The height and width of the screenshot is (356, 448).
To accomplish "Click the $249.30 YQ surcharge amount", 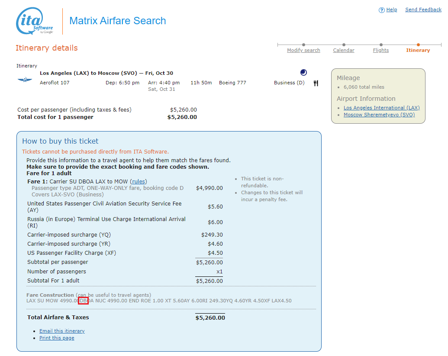I will click(212, 235).
